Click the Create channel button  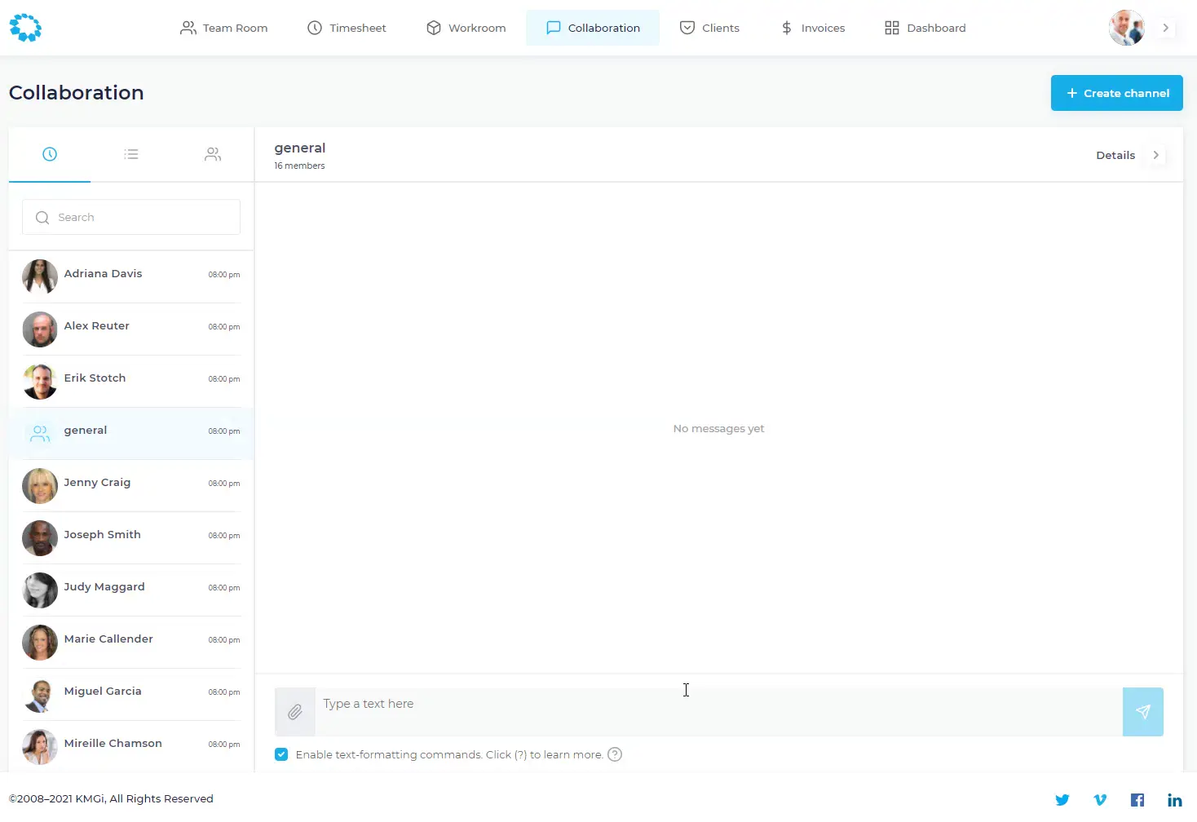pyautogui.click(x=1116, y=93)
